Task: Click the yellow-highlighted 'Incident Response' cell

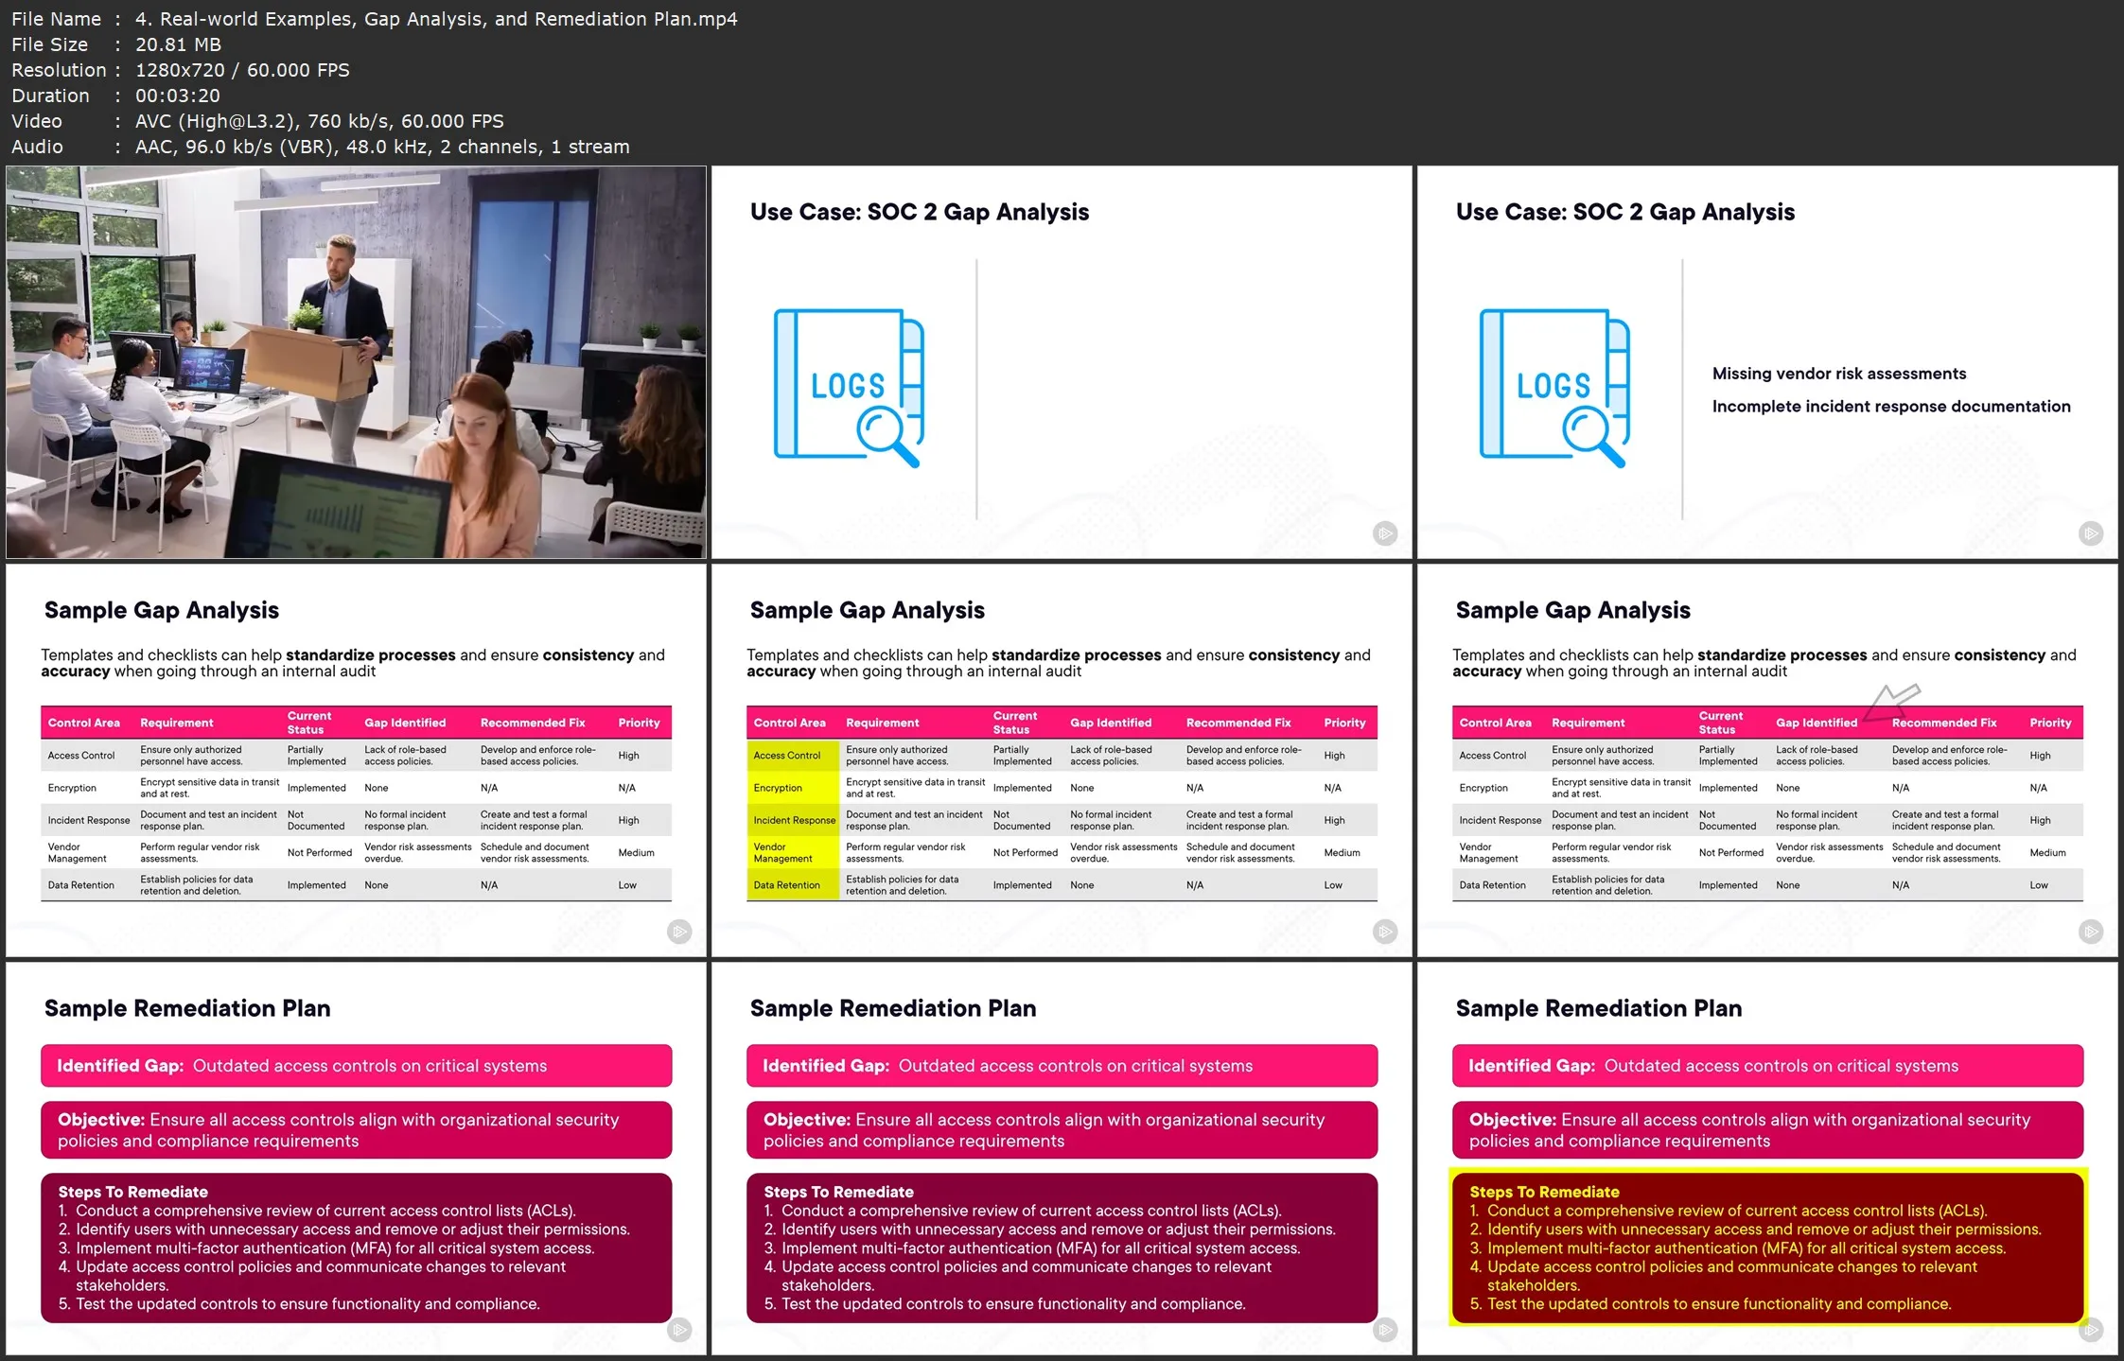Action: click(792, 820)
